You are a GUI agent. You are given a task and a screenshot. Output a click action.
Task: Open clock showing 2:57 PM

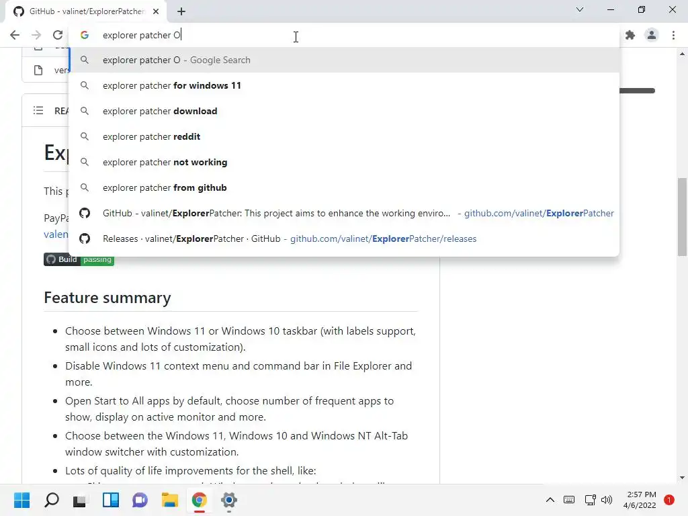pyautogui.click(x=640, y=500)
